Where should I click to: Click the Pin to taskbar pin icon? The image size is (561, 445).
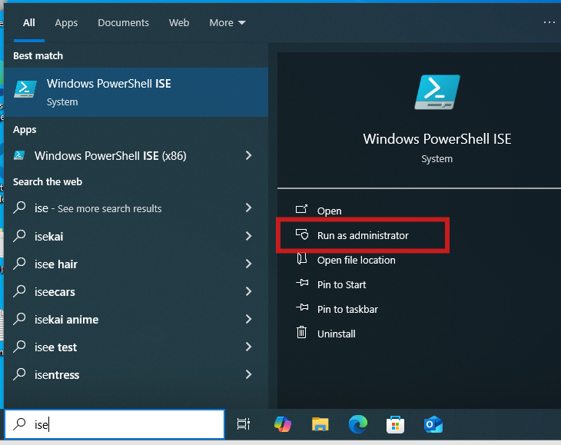[x=302, y=307]
